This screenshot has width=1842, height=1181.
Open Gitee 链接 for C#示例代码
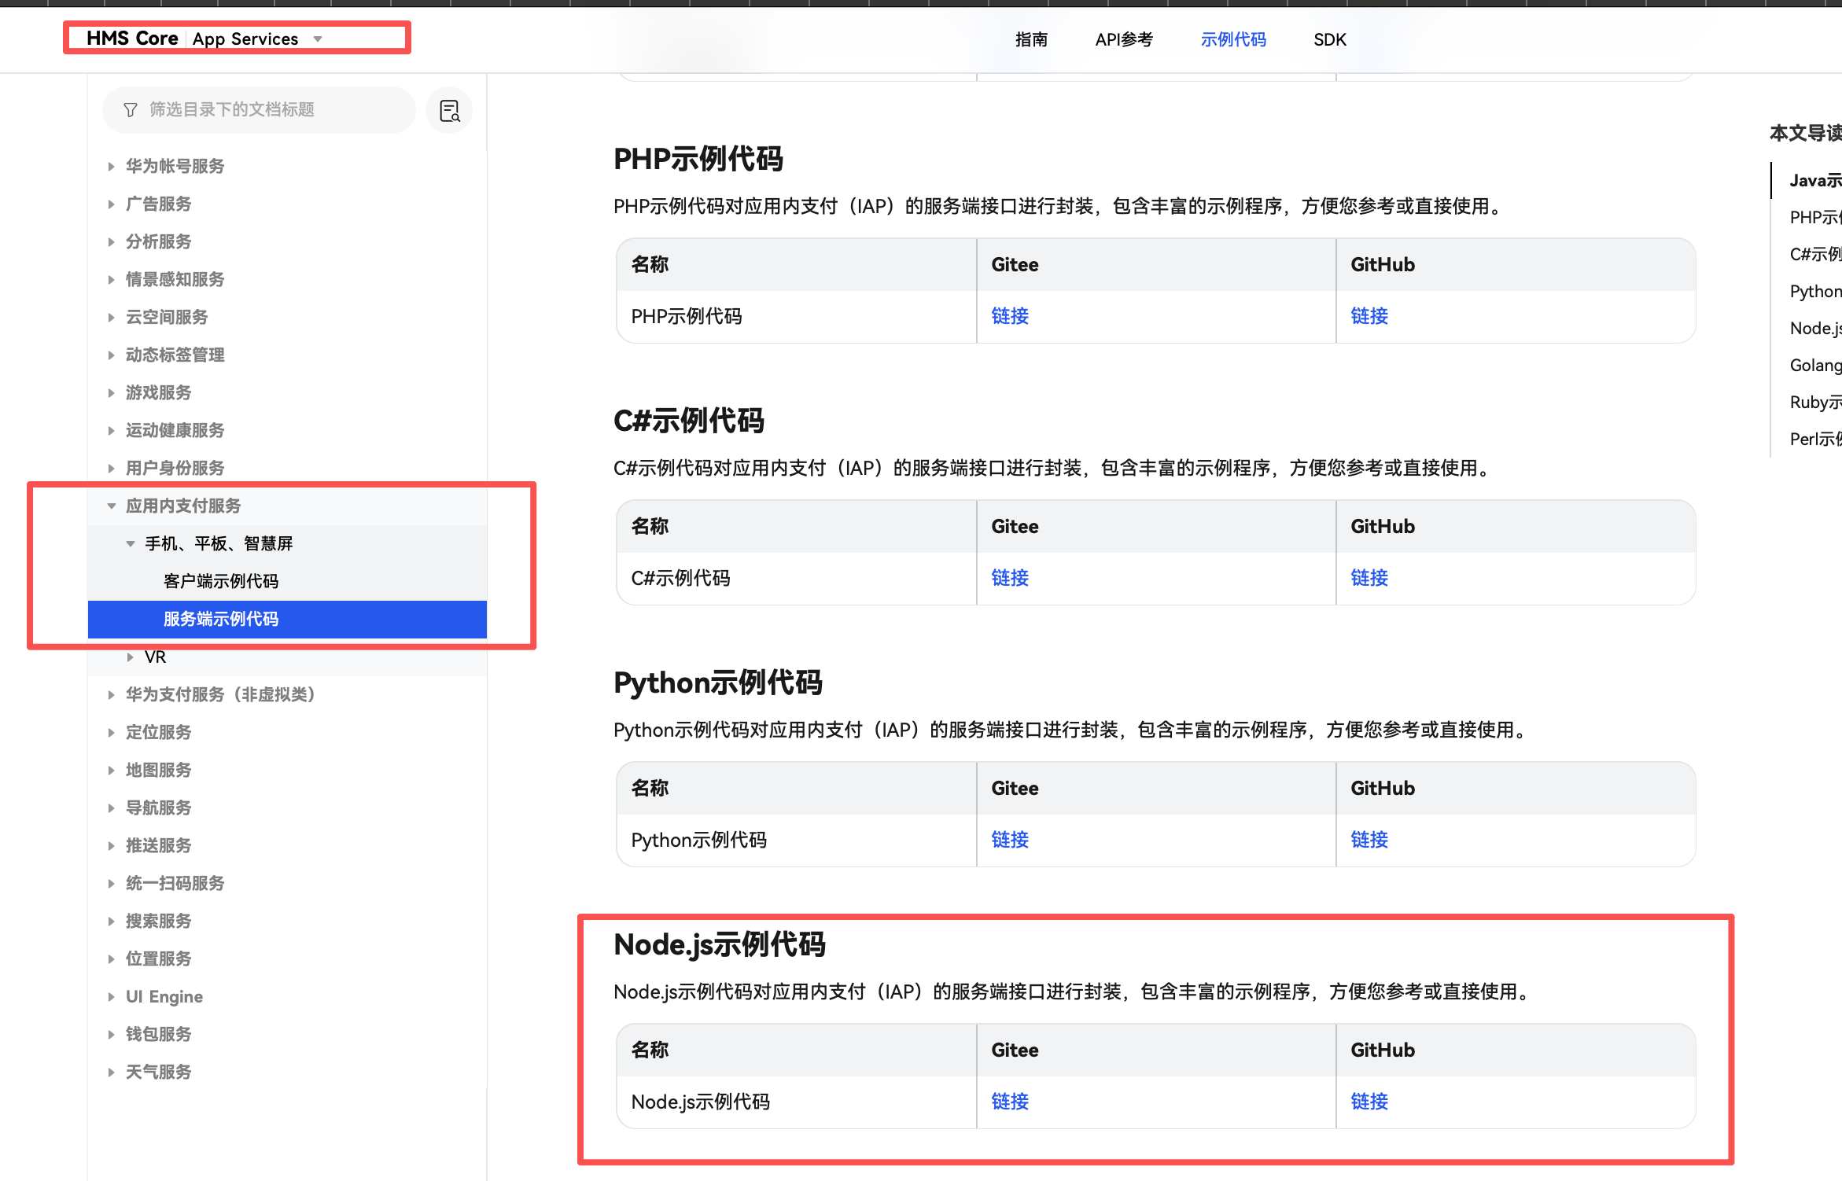(1009, 578)
